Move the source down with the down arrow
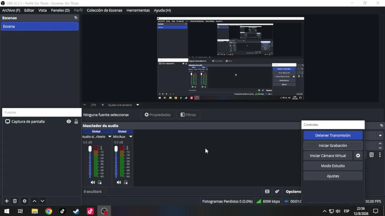 [x=42, y=201]
